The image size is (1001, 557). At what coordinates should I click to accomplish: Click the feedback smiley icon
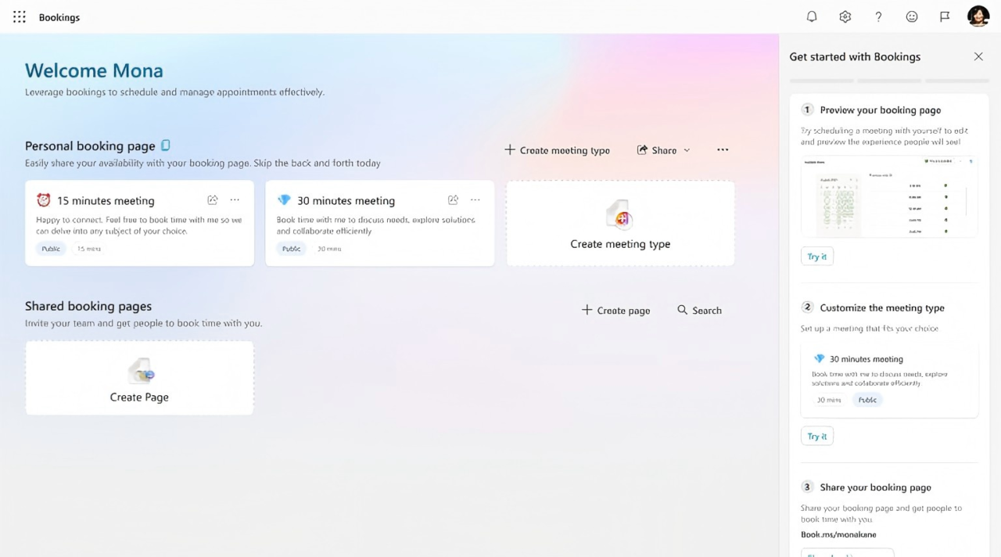(912, 16)
